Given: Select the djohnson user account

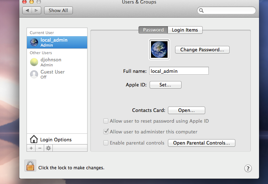Looking at the screenshot, I should [x=51, y=62].
